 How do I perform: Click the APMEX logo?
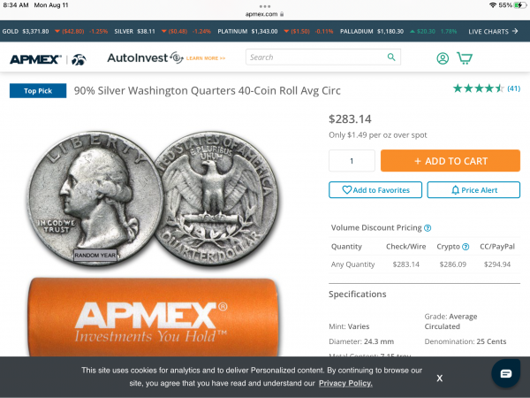point(35,59)
